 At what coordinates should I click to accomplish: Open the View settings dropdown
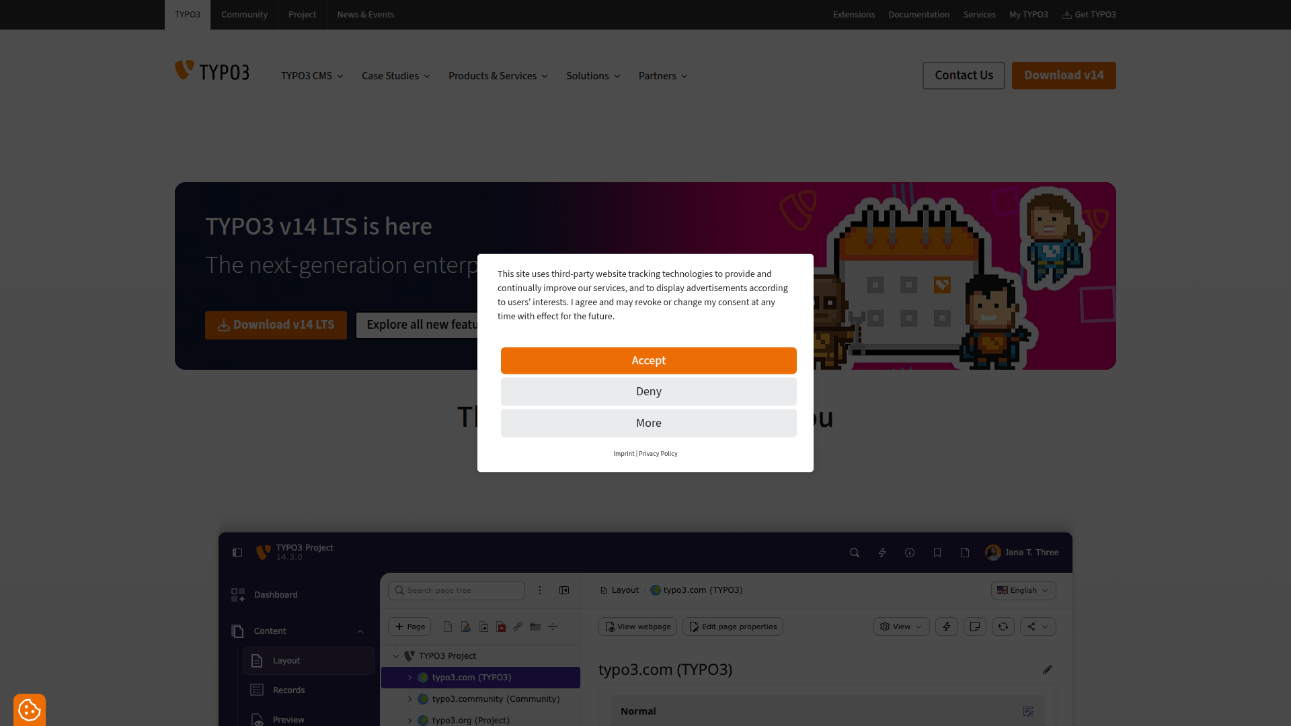point(901,627)
